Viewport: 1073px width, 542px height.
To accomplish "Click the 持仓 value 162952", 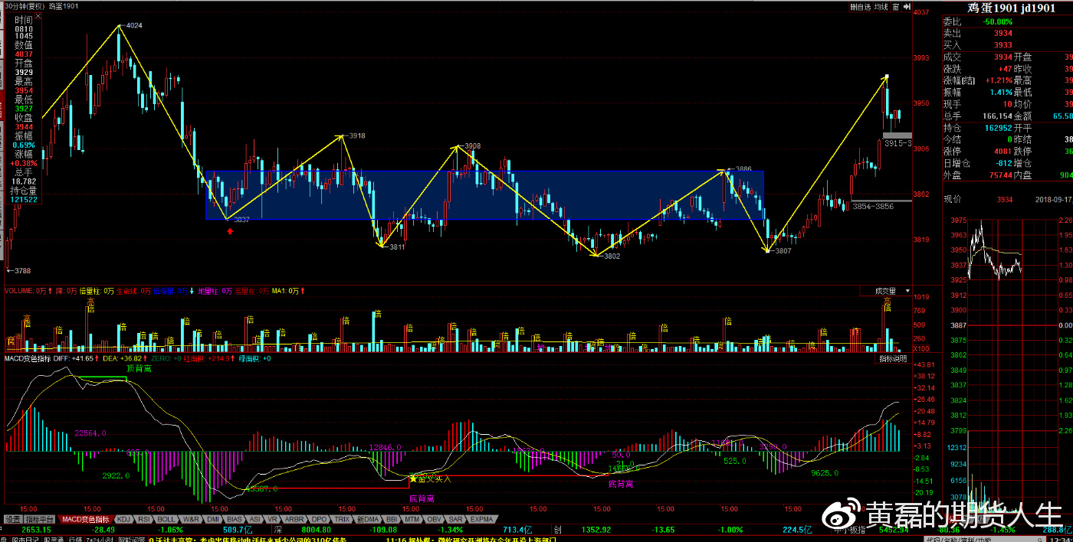I will 998,128.
